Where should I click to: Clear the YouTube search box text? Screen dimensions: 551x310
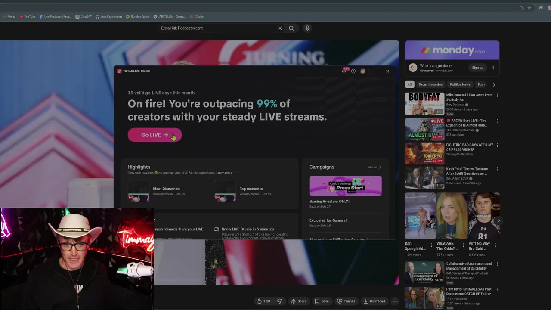click(x=280, y=28)
